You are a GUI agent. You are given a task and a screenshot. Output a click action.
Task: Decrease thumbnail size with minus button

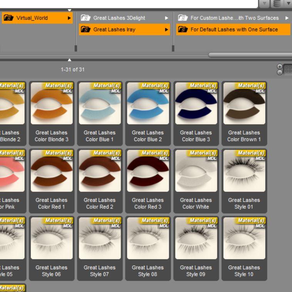click(x=280, y=72)
